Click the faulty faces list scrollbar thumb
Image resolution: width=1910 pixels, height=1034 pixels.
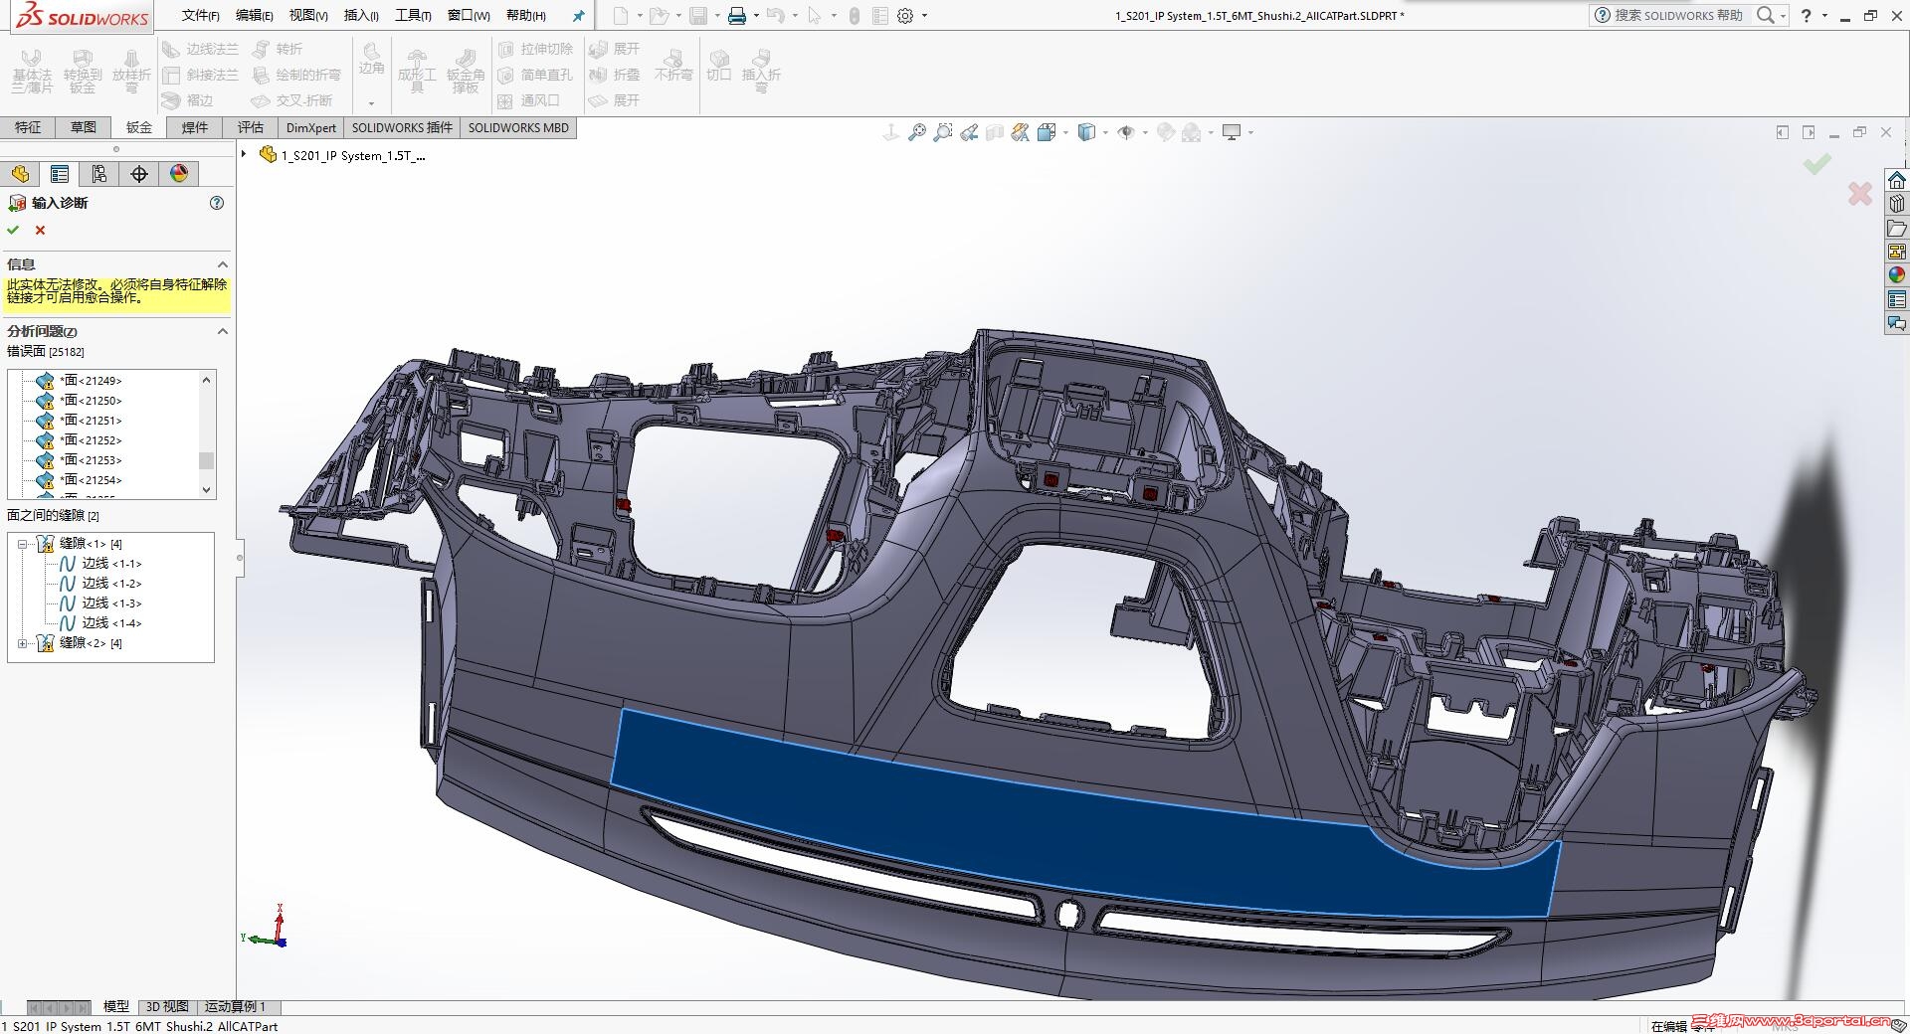pos(207,460)
